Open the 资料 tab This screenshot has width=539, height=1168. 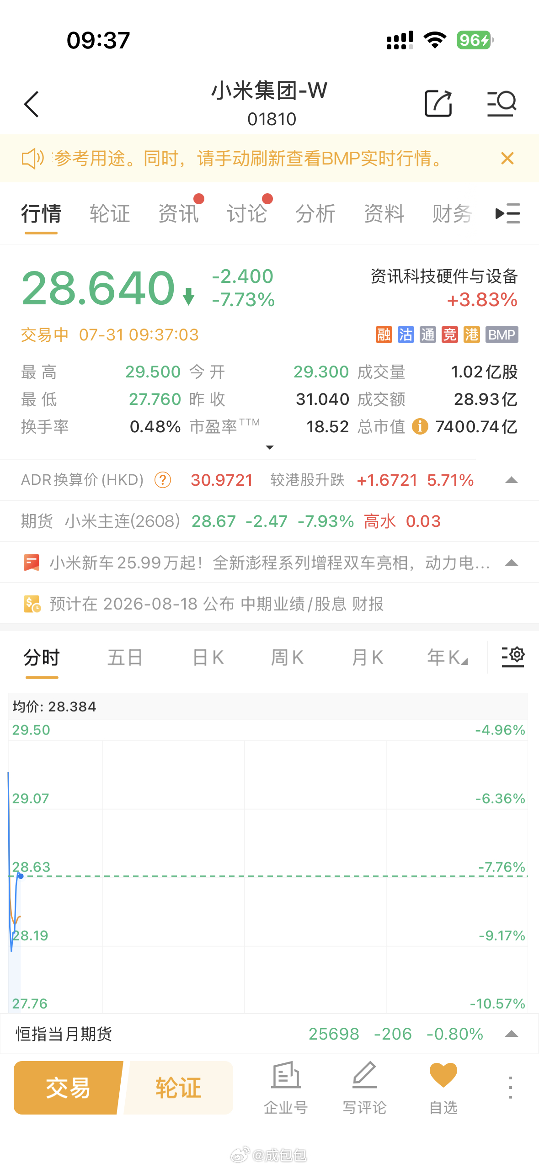384,214
